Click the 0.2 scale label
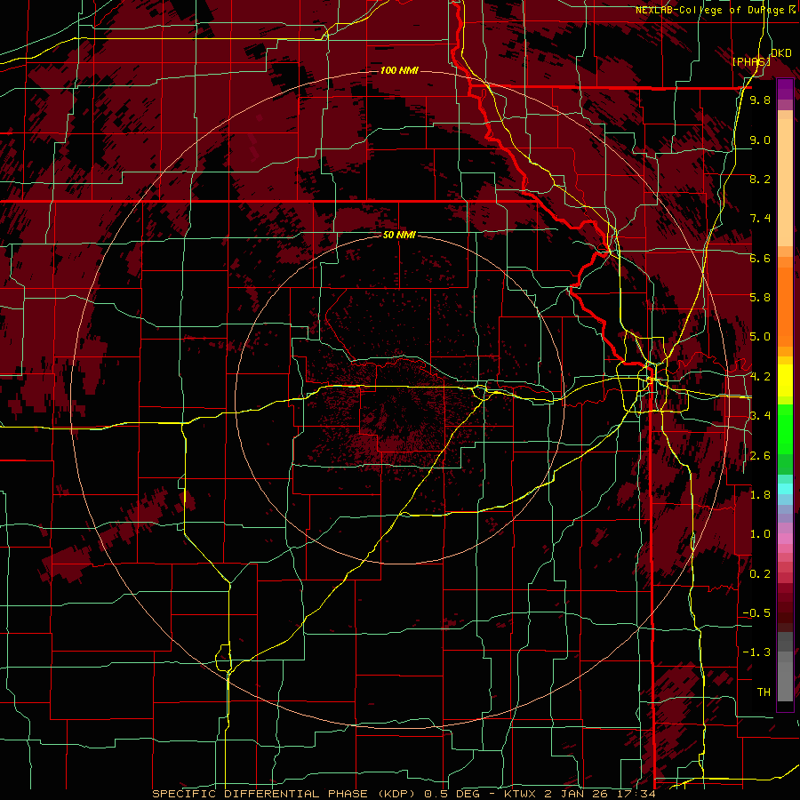This screenshot has height=800, width=800. coord(760,574)
